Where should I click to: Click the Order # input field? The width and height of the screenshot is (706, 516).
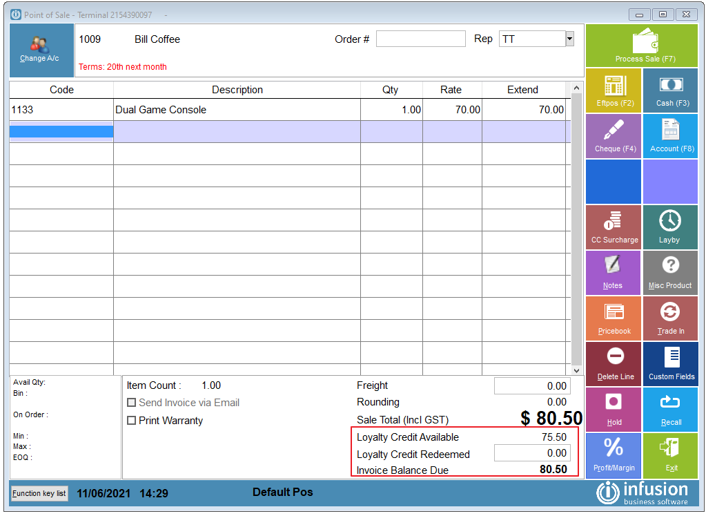coord(420,39)
